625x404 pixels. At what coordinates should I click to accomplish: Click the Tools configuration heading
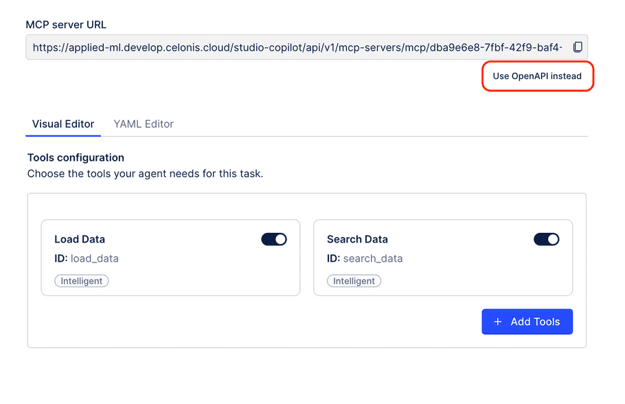[76, 157]
